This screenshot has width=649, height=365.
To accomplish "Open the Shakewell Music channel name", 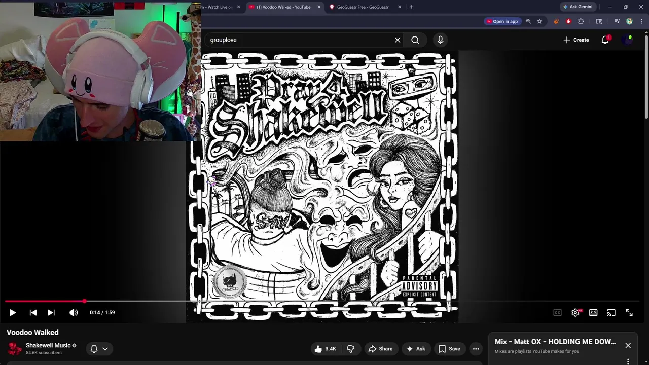I will click(48, 345).
